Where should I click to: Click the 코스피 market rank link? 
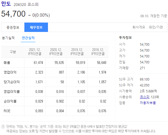[145, 97]
